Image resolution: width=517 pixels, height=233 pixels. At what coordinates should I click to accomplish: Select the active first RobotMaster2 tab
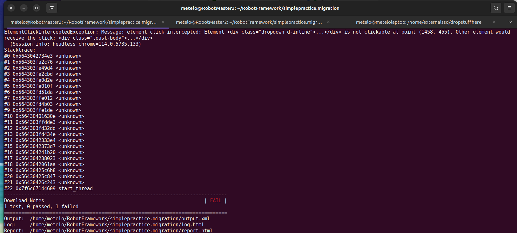click(83, 22)
